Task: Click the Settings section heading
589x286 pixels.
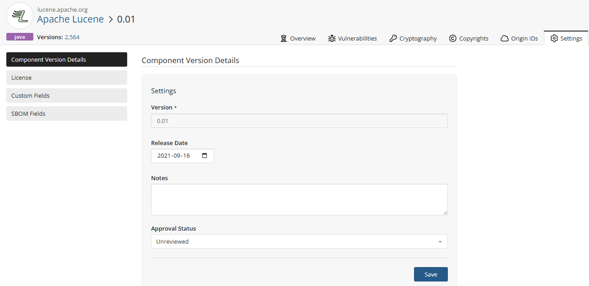Action: point(164,91)
